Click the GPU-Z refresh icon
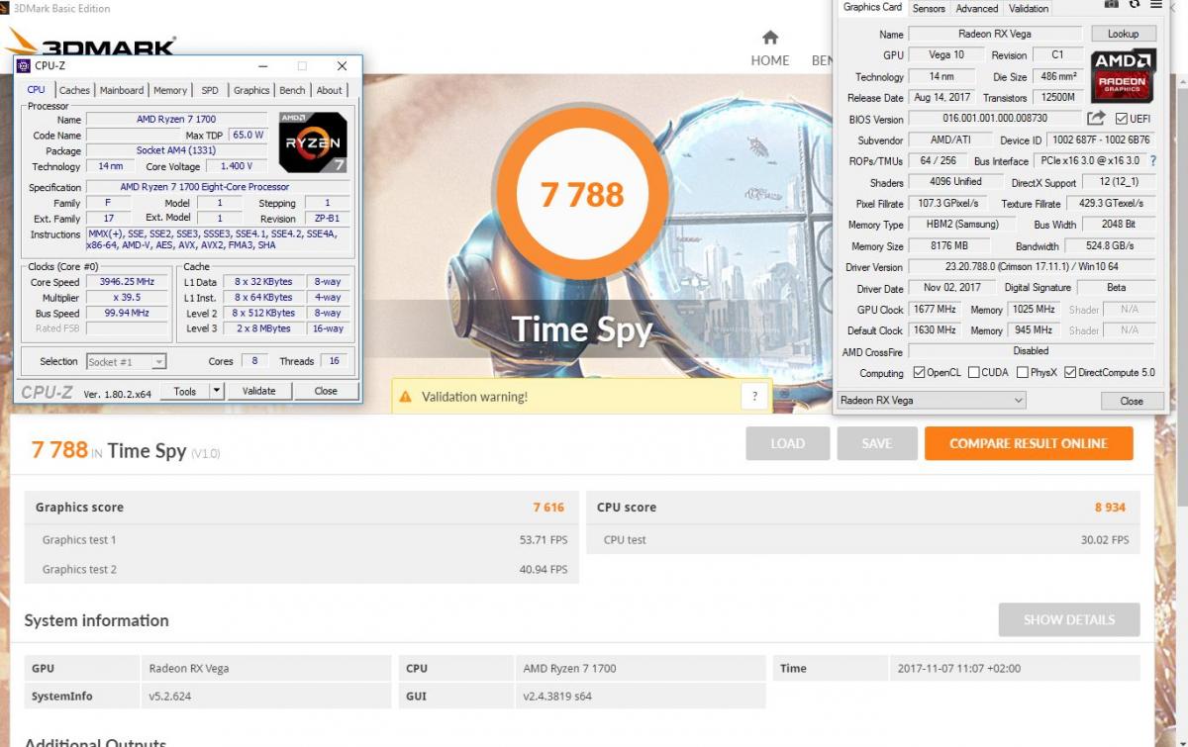Viewport: 1188px width, 747px height. pyautogui.click(x=1135, y=4)
